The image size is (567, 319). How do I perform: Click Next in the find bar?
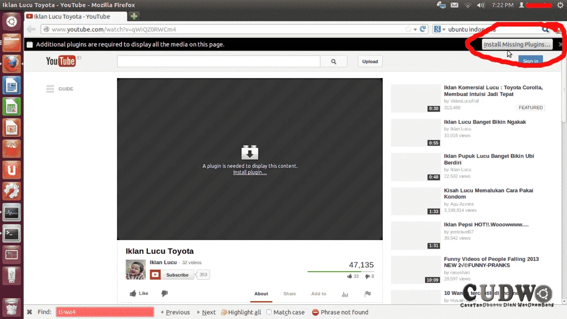[206, 312]
